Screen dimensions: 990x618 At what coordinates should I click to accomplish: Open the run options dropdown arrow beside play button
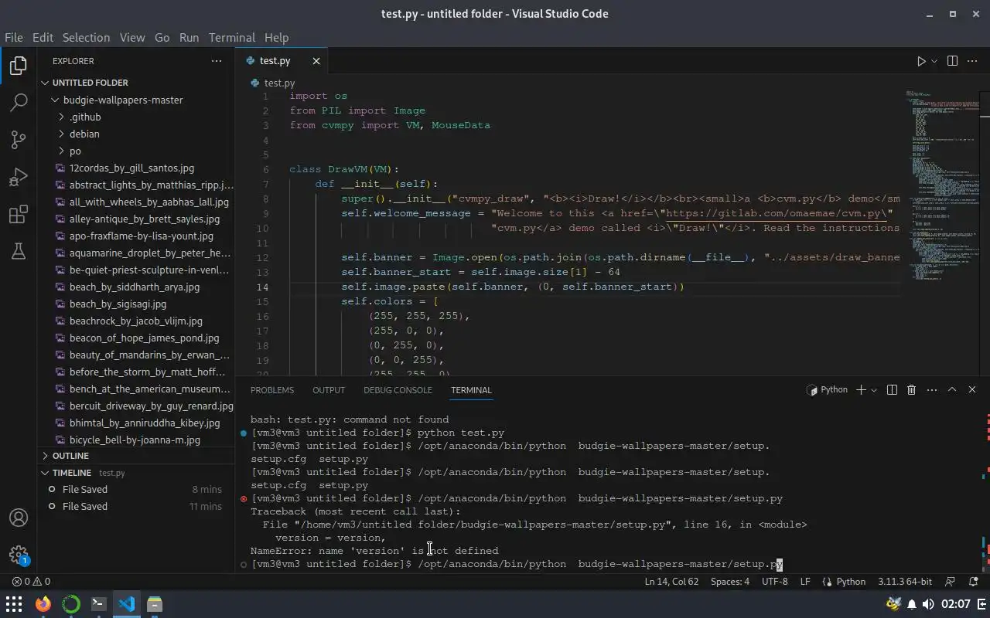[x=934, y=61]
